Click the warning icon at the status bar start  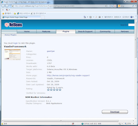tap(2, 124)
